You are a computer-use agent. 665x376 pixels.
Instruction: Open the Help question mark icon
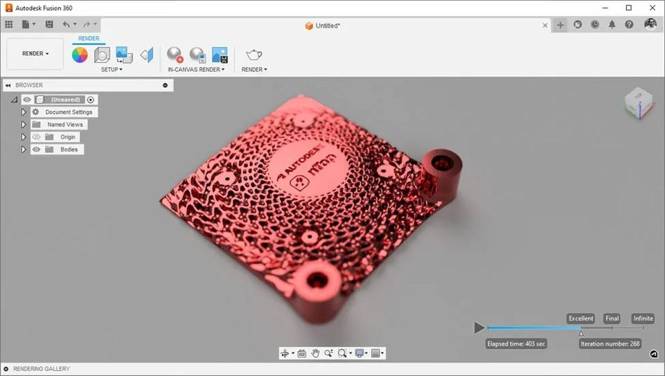[x=629, y=25]
